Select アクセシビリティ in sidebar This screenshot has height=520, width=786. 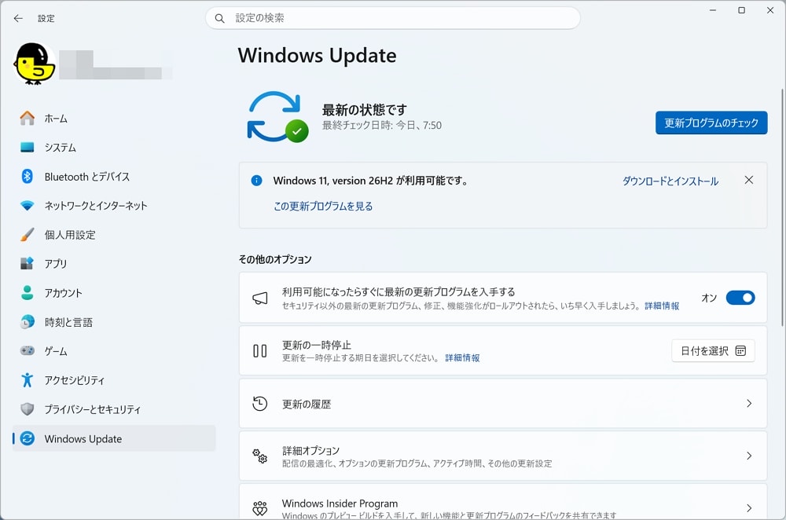[114, 379]
